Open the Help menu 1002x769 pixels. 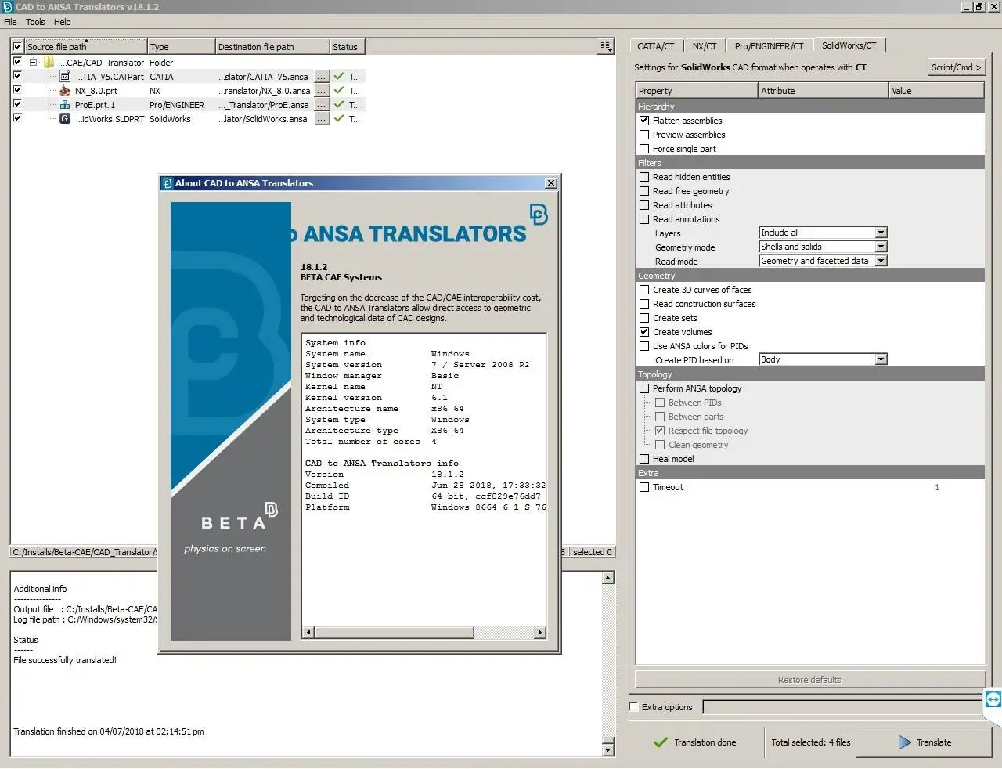point(63,22)
